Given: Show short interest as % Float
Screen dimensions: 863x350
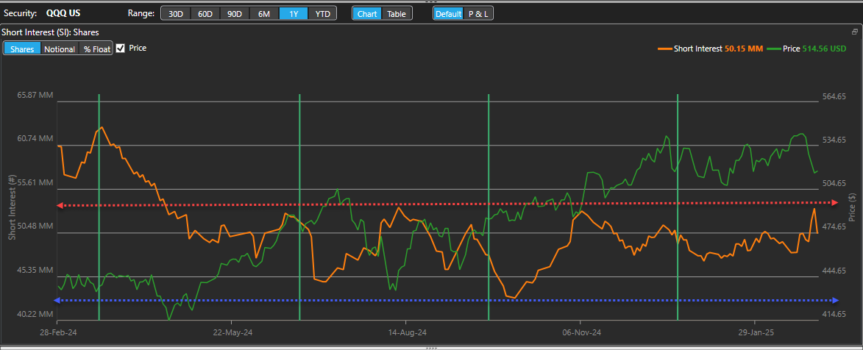Looking at the screenshot, I should (x=96, y=49).
